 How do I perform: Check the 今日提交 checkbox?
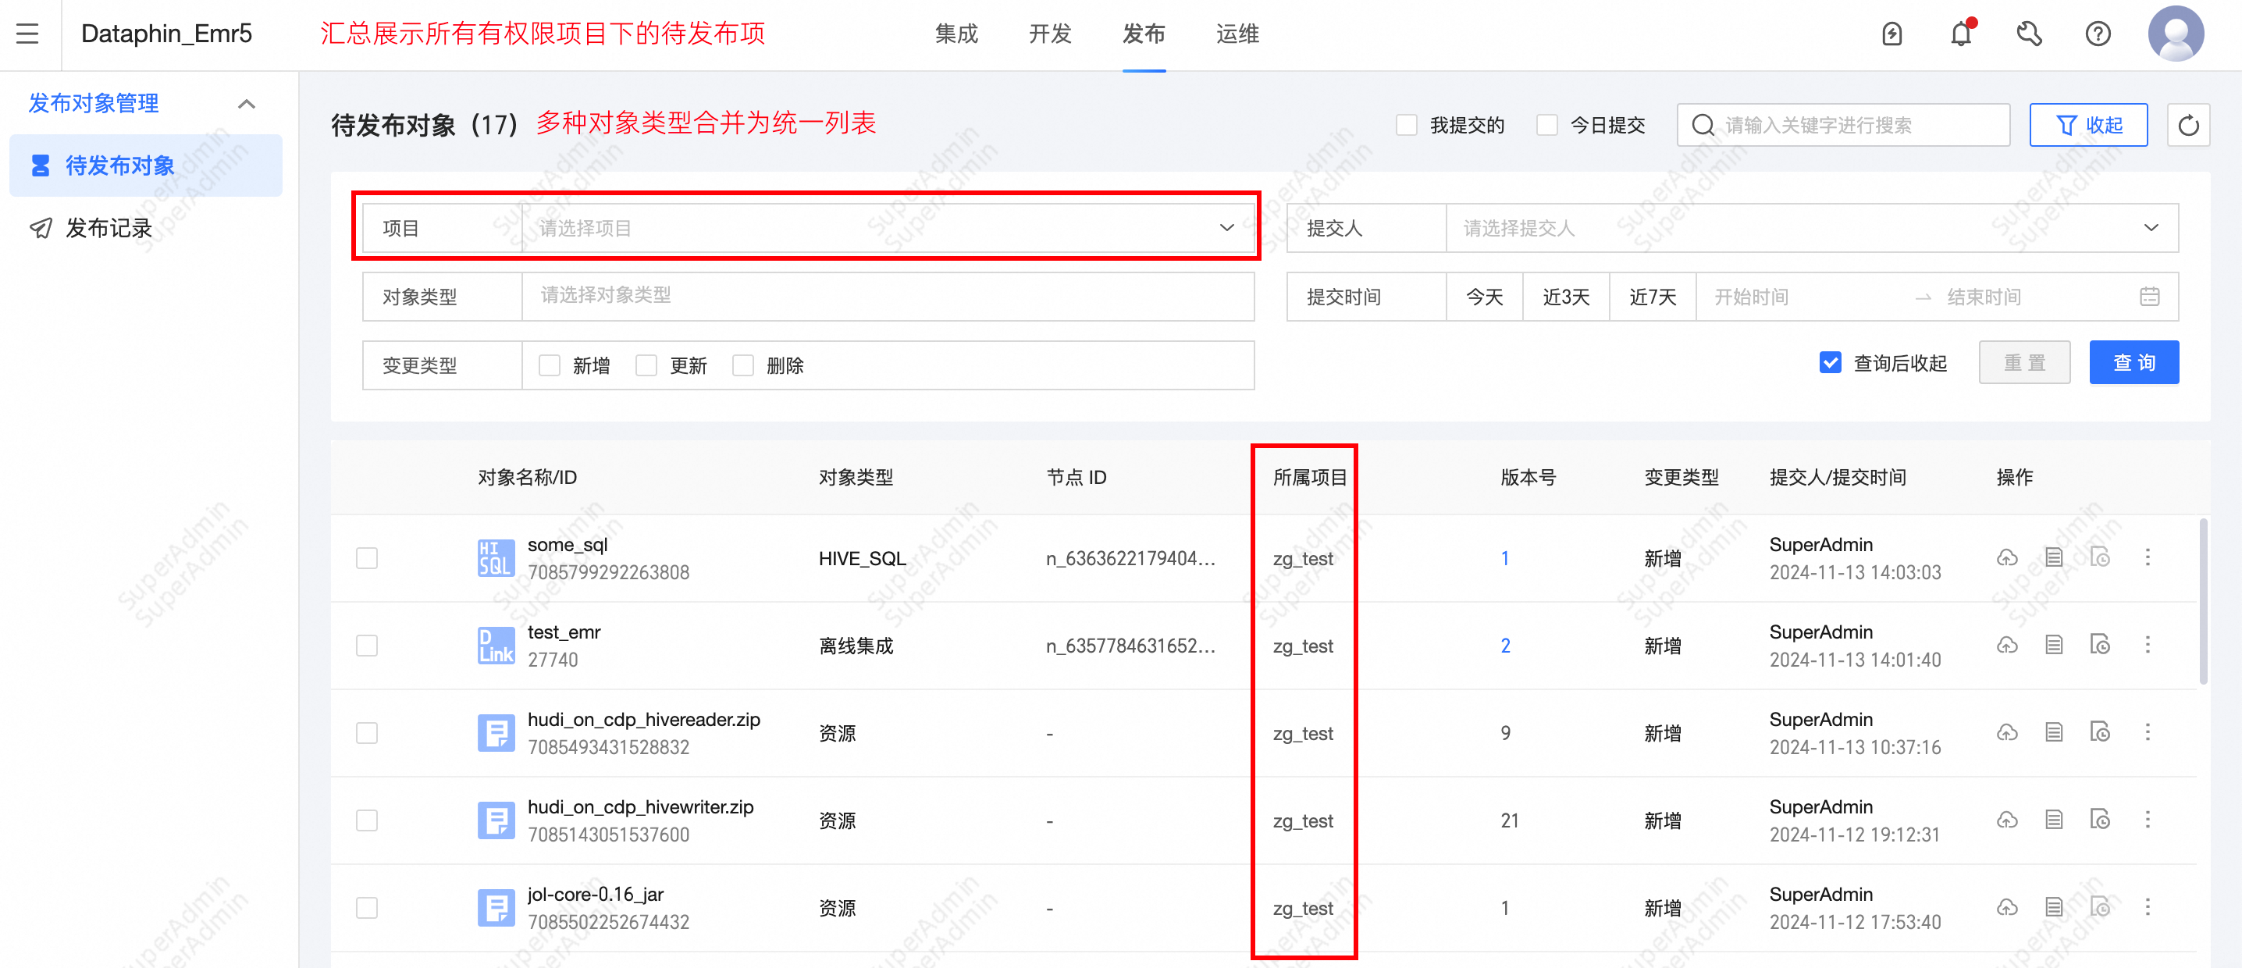(x=1546, y=124)
